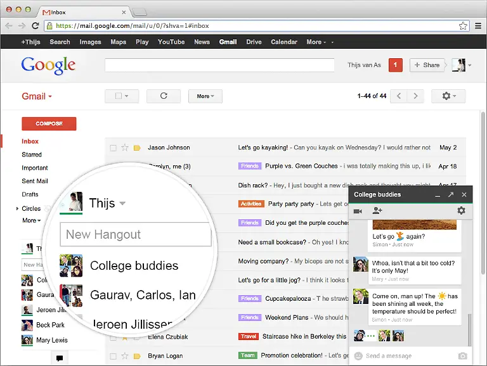Image resolution: width=487 pixels, height=366 pixels.
Task: Refresh the inbox with the toolbar refresh button
Action: [164, 96]
